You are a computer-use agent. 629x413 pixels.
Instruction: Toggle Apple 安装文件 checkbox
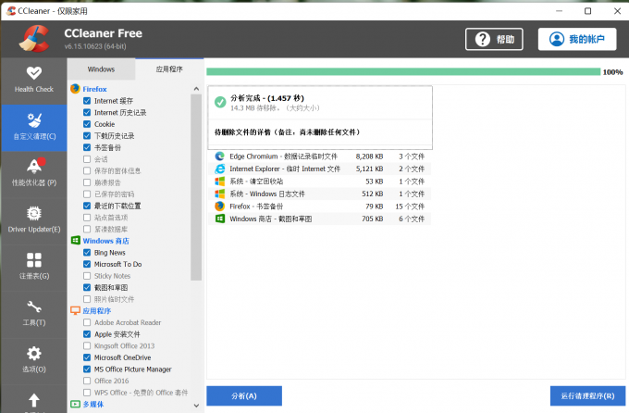(87, 334)
